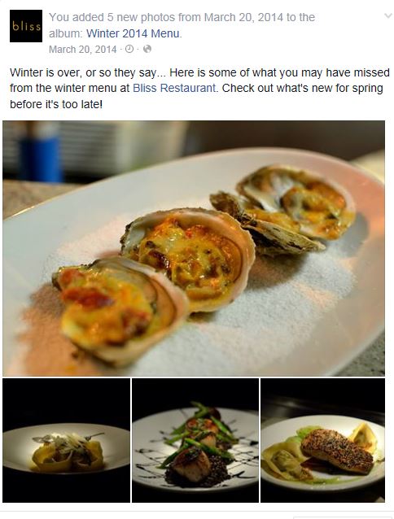Click the partial box below the photo grid

(343, 517)
